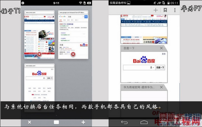Tap Android home button on Huawei P7

click(144, 122)
